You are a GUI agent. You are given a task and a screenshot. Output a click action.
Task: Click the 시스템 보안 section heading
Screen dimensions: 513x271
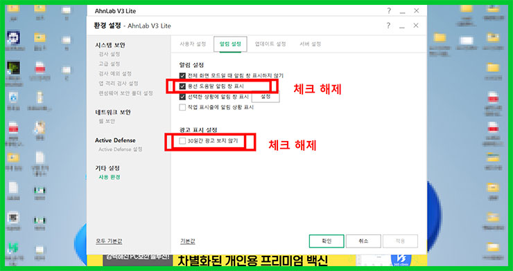click(110, 45)
